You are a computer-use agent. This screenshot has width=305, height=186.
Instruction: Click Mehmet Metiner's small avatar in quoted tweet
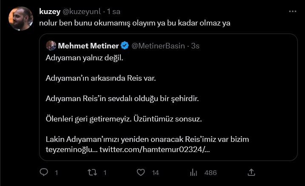(51, 45)
